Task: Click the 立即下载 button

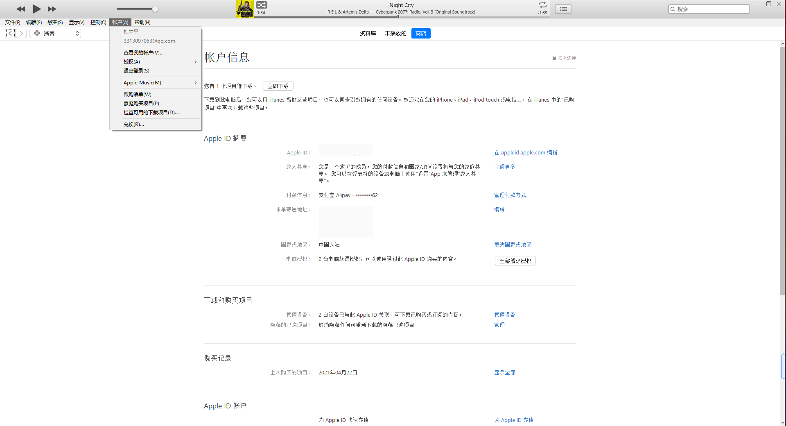Action: (x=278, y=86)
